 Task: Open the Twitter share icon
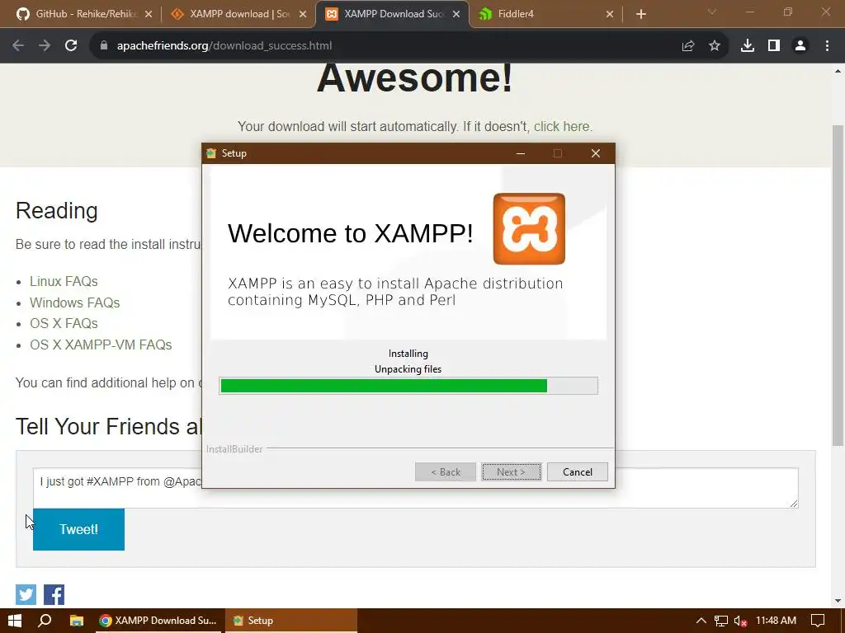pyautogui.click(x=26, y=595)
